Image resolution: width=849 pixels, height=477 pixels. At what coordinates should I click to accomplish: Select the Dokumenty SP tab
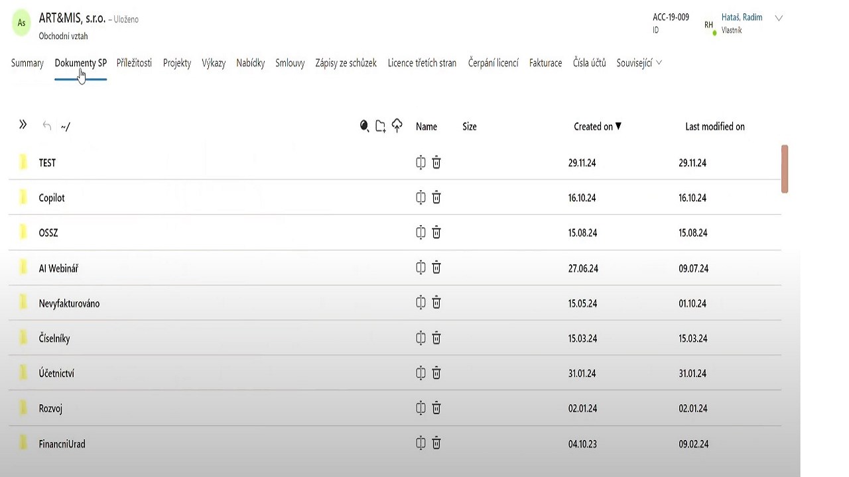pos(81,63)
